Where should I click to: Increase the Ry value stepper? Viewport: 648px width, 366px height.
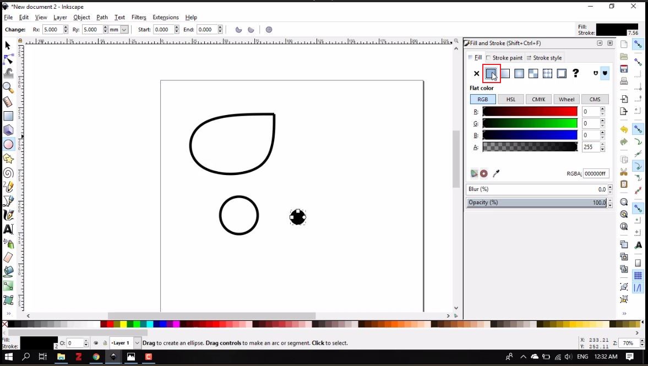pyautogui.click(x=105, y=28)
